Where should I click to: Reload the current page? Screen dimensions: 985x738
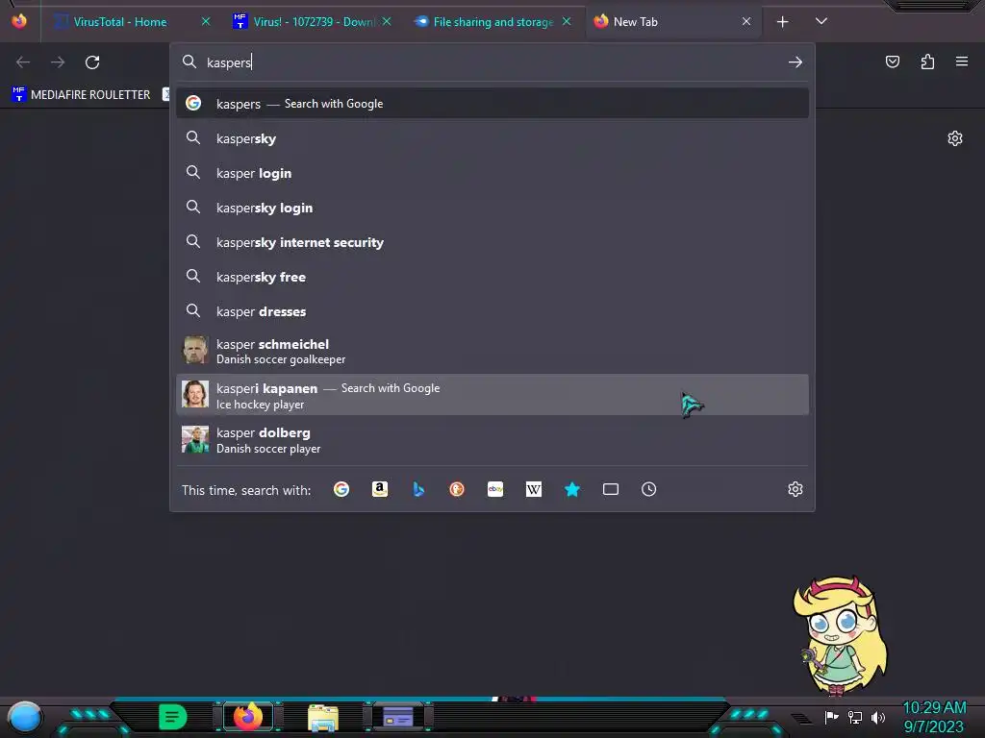[92, 62]
